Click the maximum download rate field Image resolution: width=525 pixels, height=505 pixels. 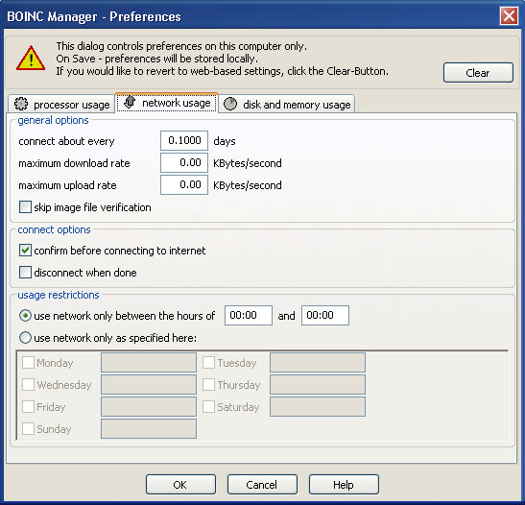pos(184,162)
